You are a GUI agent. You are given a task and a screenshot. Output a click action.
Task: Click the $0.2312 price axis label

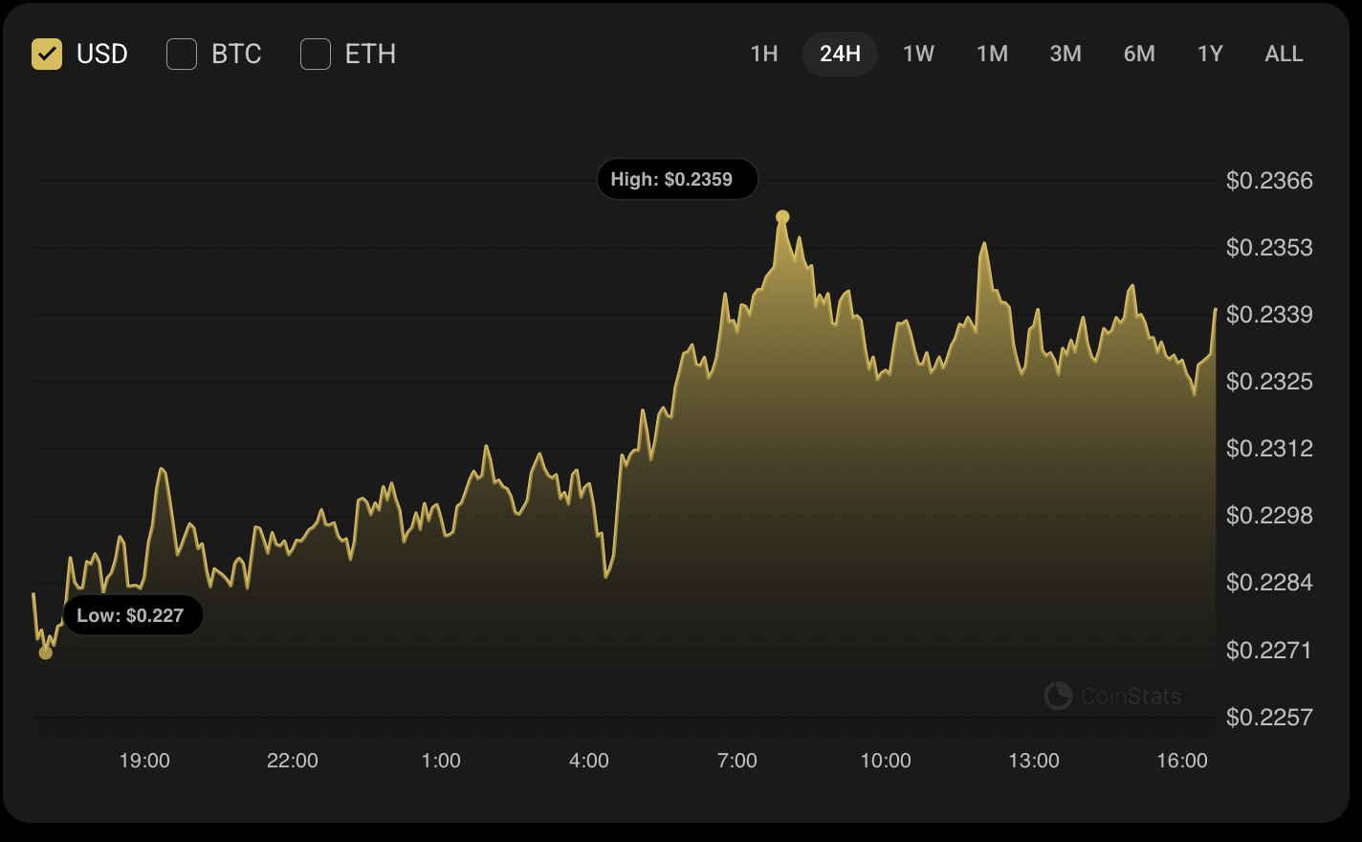coord(1269,449)
